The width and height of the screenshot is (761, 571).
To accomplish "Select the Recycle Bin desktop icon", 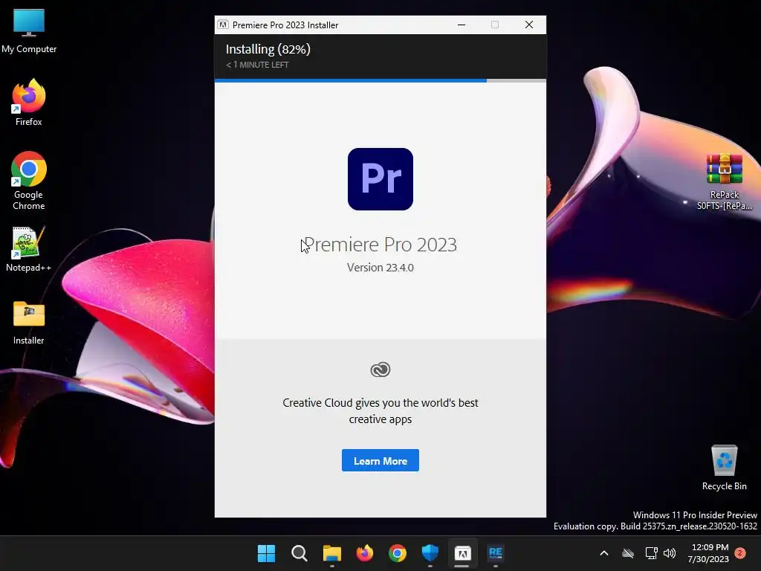I will coord(724,468).
